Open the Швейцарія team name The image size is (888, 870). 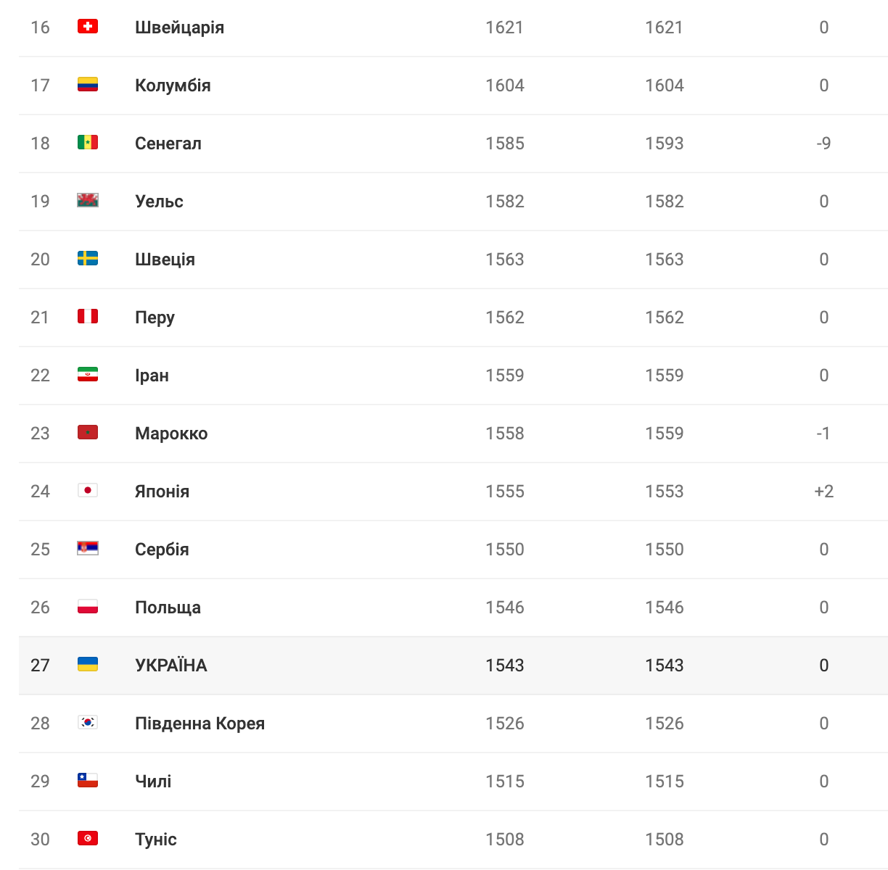point(179,28)
